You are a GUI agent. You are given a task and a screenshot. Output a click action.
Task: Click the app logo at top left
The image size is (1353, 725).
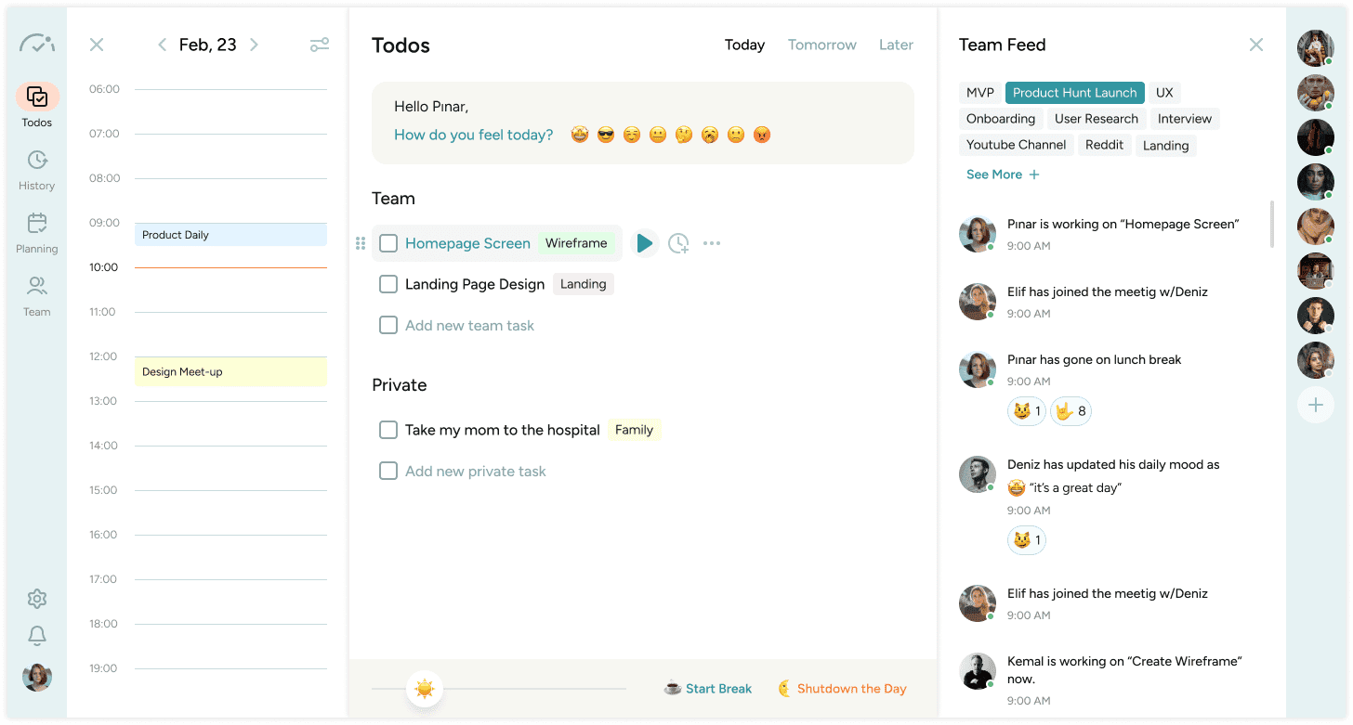pos(37,43)
